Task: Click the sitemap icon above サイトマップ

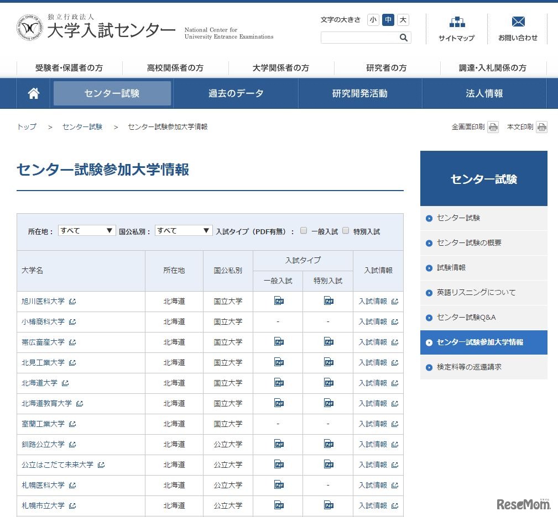Action: coord(456,23)
